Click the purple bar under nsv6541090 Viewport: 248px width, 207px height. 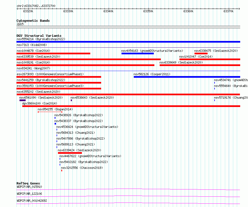[x=23, y=100]
